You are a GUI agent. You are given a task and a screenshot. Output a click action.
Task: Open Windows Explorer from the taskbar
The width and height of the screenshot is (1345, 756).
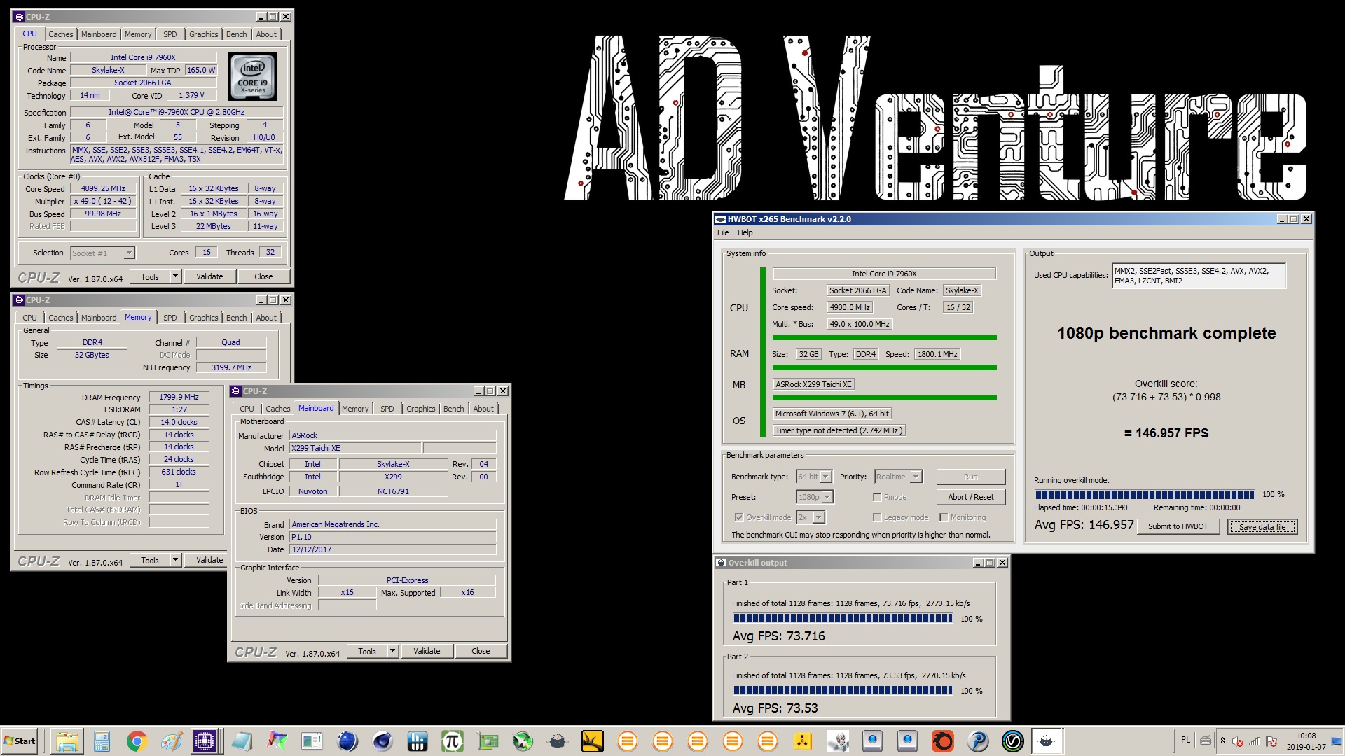point(67,741)
